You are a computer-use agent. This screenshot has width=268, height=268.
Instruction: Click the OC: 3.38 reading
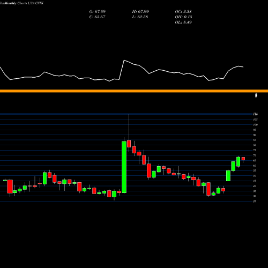pos(183,12)
